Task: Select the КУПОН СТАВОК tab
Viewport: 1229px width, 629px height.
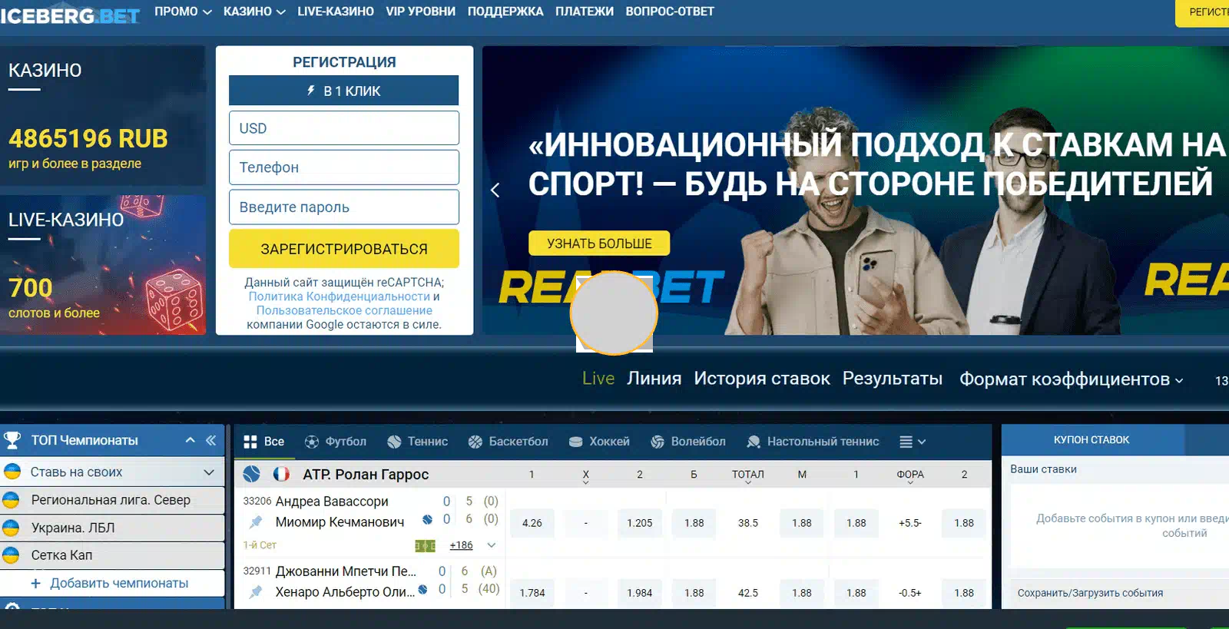Action: coord(1092,440)
